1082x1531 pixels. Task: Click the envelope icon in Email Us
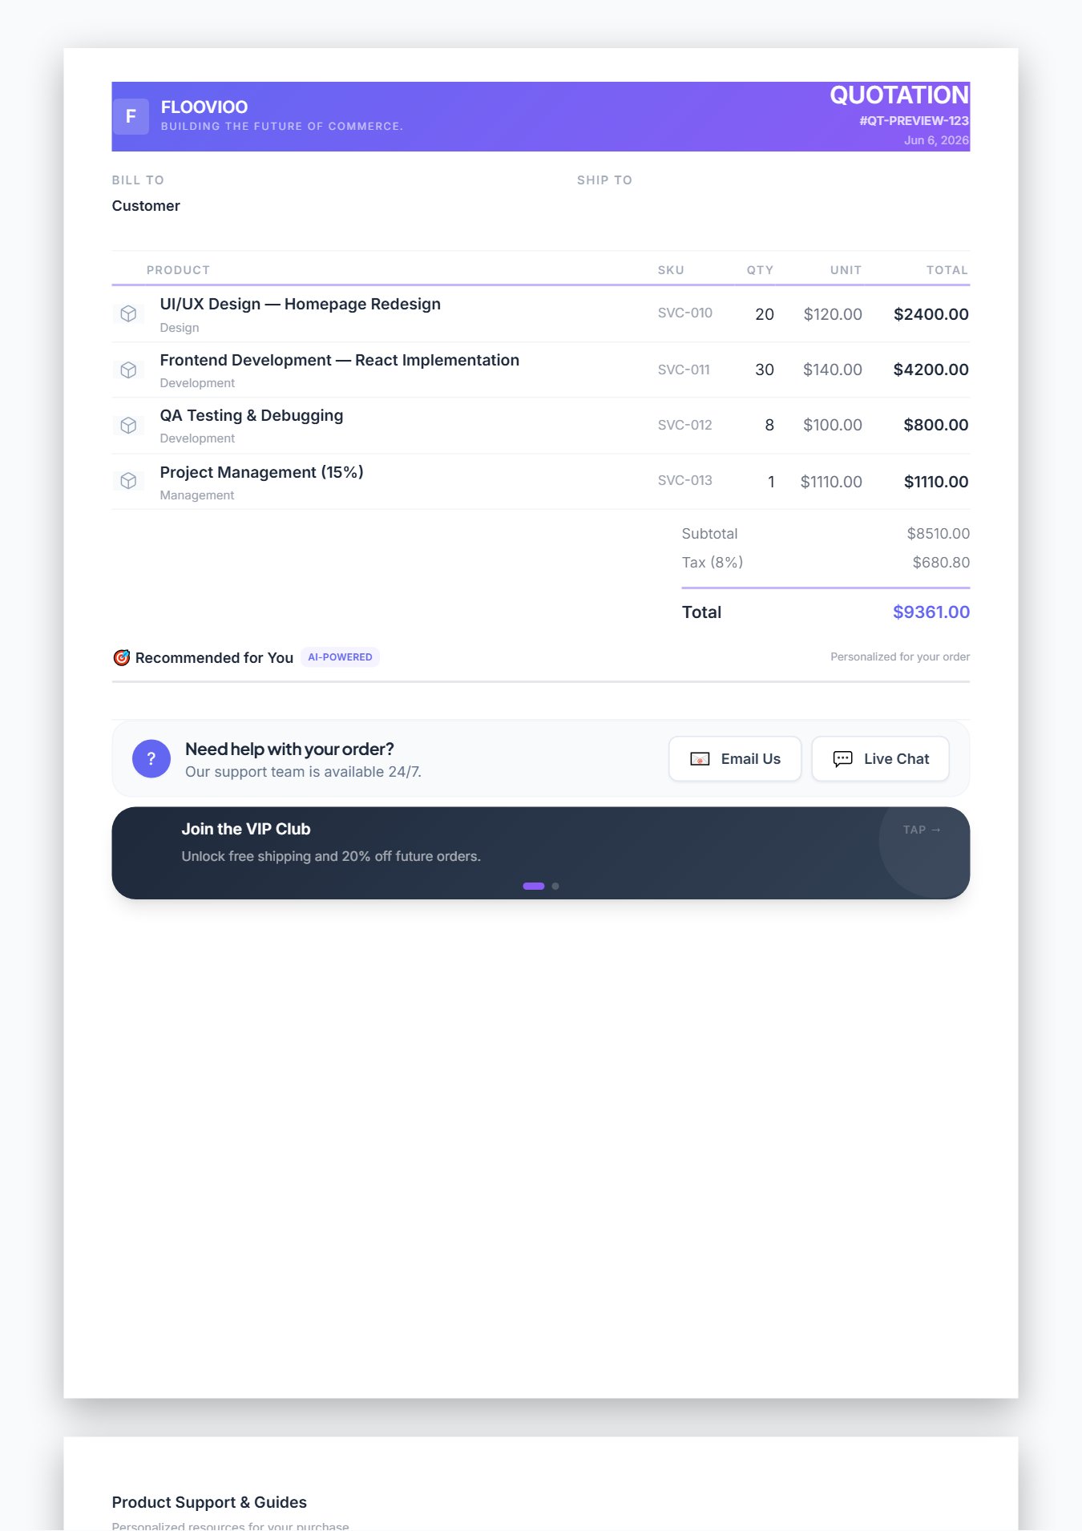coord(700,759)
